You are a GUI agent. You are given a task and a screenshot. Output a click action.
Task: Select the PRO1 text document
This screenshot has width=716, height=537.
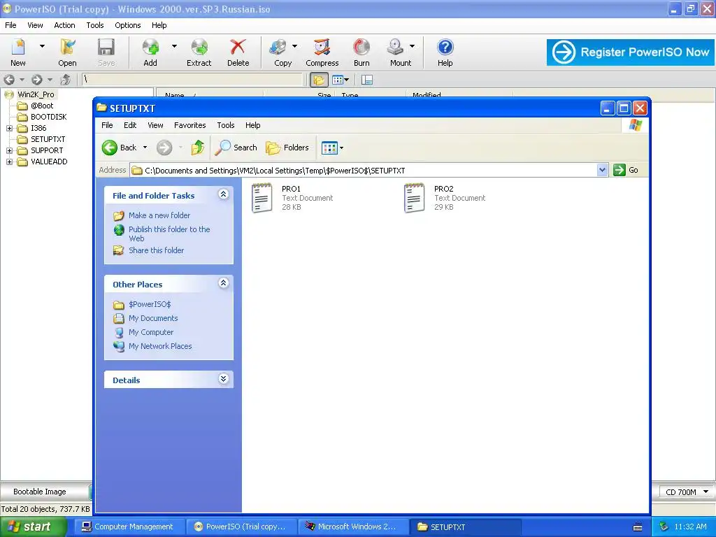(292, 198)
